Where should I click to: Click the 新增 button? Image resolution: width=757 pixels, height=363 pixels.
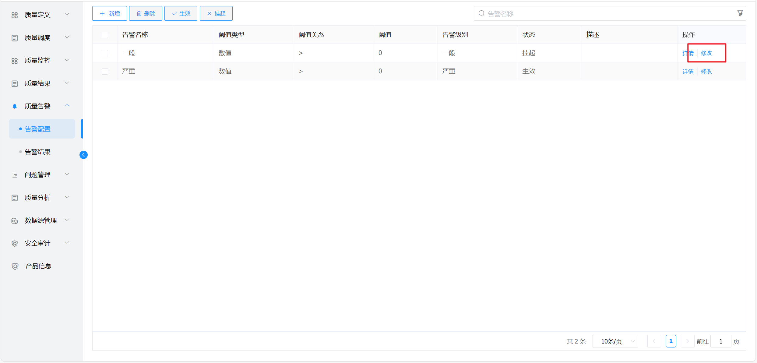point(110,13)
